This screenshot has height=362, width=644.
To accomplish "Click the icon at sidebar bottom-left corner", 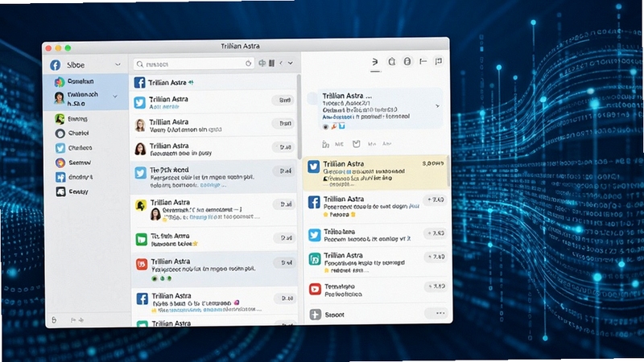I will tap(54, 319).
